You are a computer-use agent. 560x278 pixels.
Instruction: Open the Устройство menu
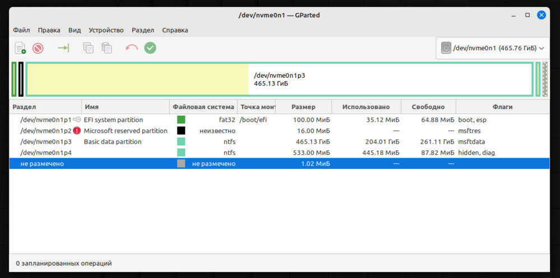pos(106,30)
